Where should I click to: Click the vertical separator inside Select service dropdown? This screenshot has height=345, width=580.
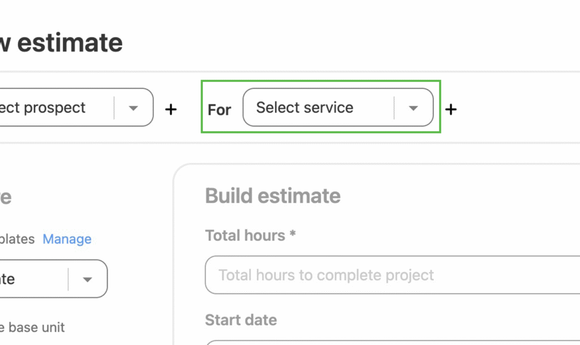point(394,107)
